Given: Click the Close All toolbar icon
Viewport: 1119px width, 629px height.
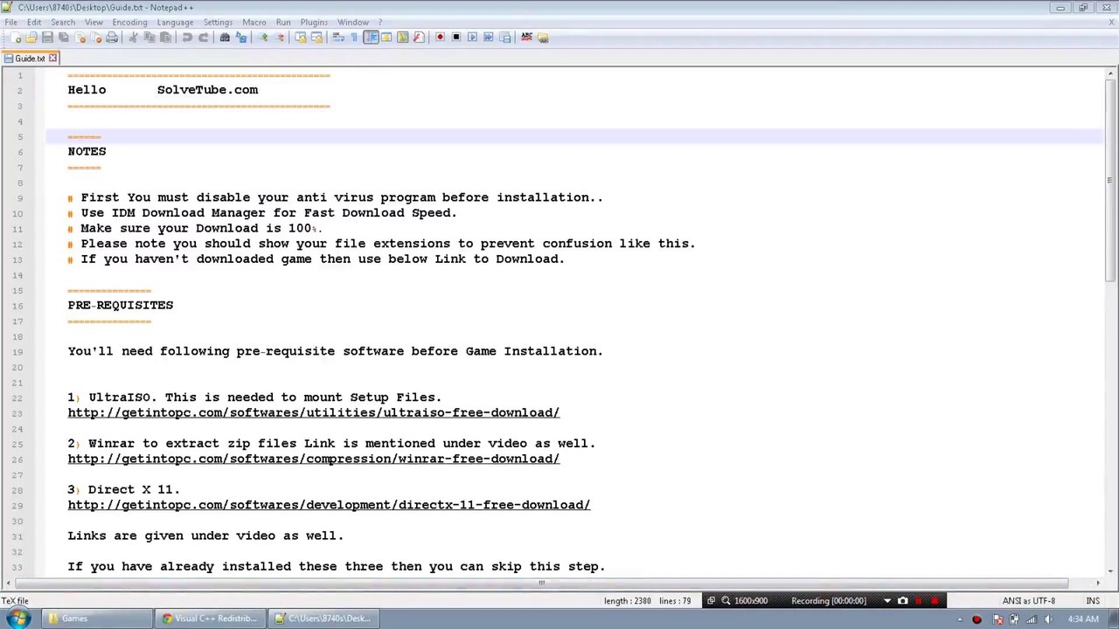Looking at the screenshot, I should tap(96, 38).
